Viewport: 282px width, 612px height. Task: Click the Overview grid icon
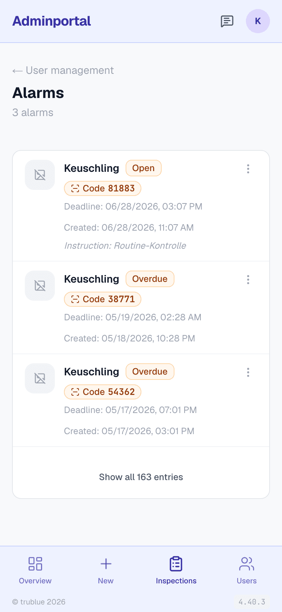pyautogui.click(x=35, y=564)
